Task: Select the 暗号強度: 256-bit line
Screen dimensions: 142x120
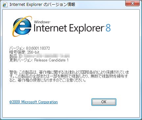Action: point(24,52)
